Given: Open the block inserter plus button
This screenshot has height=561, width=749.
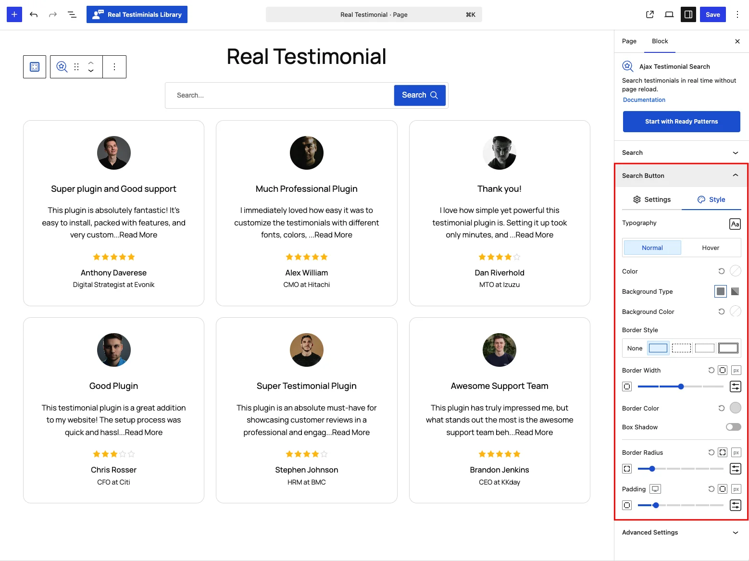Looking at the screenshot, I should [14, 14].
